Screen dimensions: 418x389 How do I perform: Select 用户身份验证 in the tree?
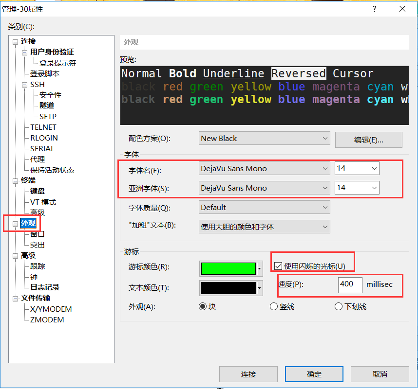52,52
